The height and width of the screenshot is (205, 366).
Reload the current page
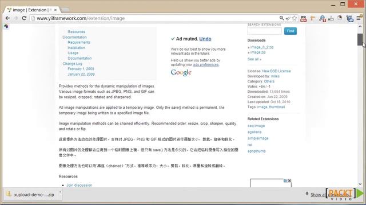24,18
